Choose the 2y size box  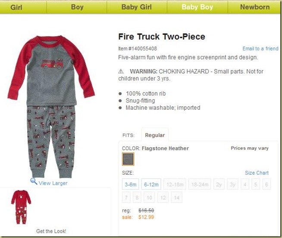(219, 184)
